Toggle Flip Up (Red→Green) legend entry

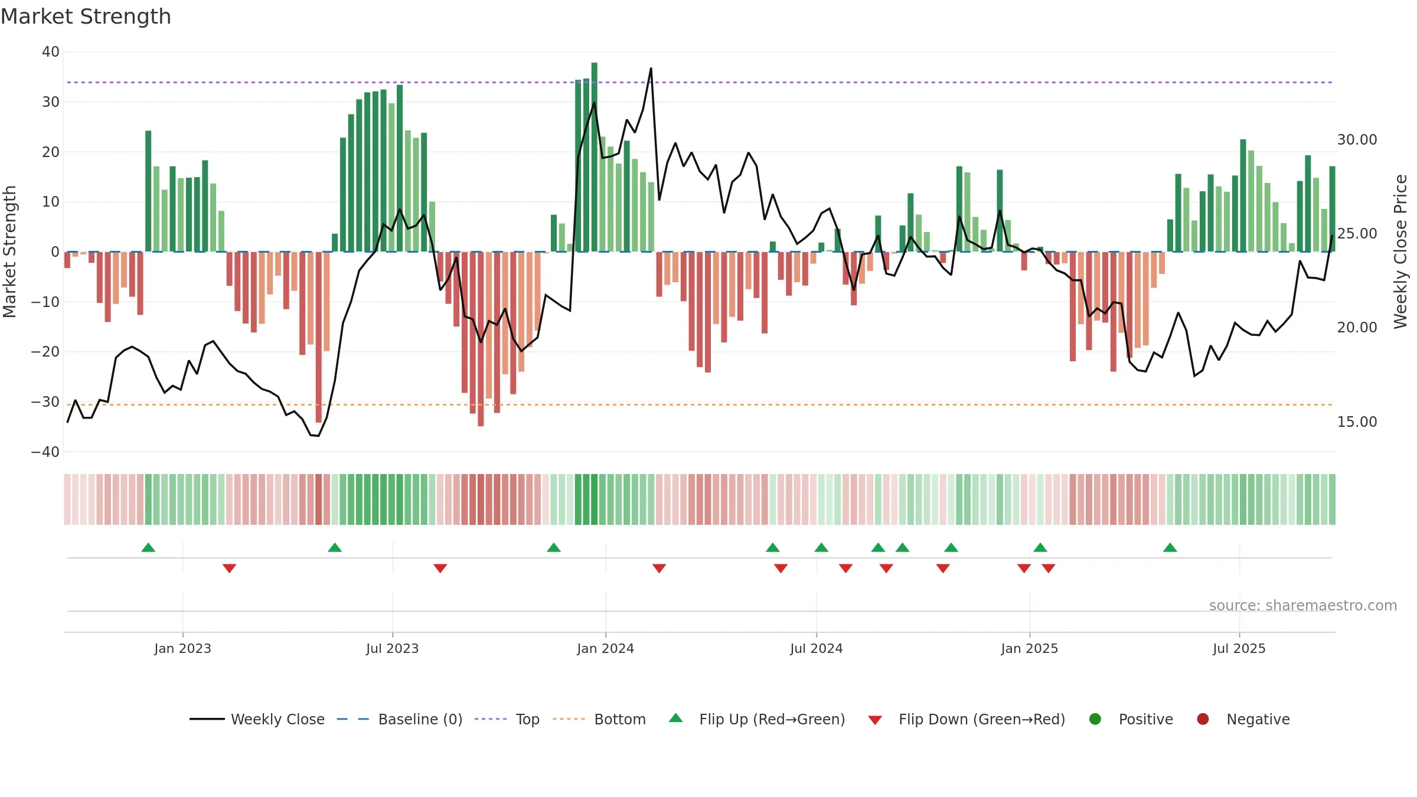pyautogui.click(x=757, y=719)
